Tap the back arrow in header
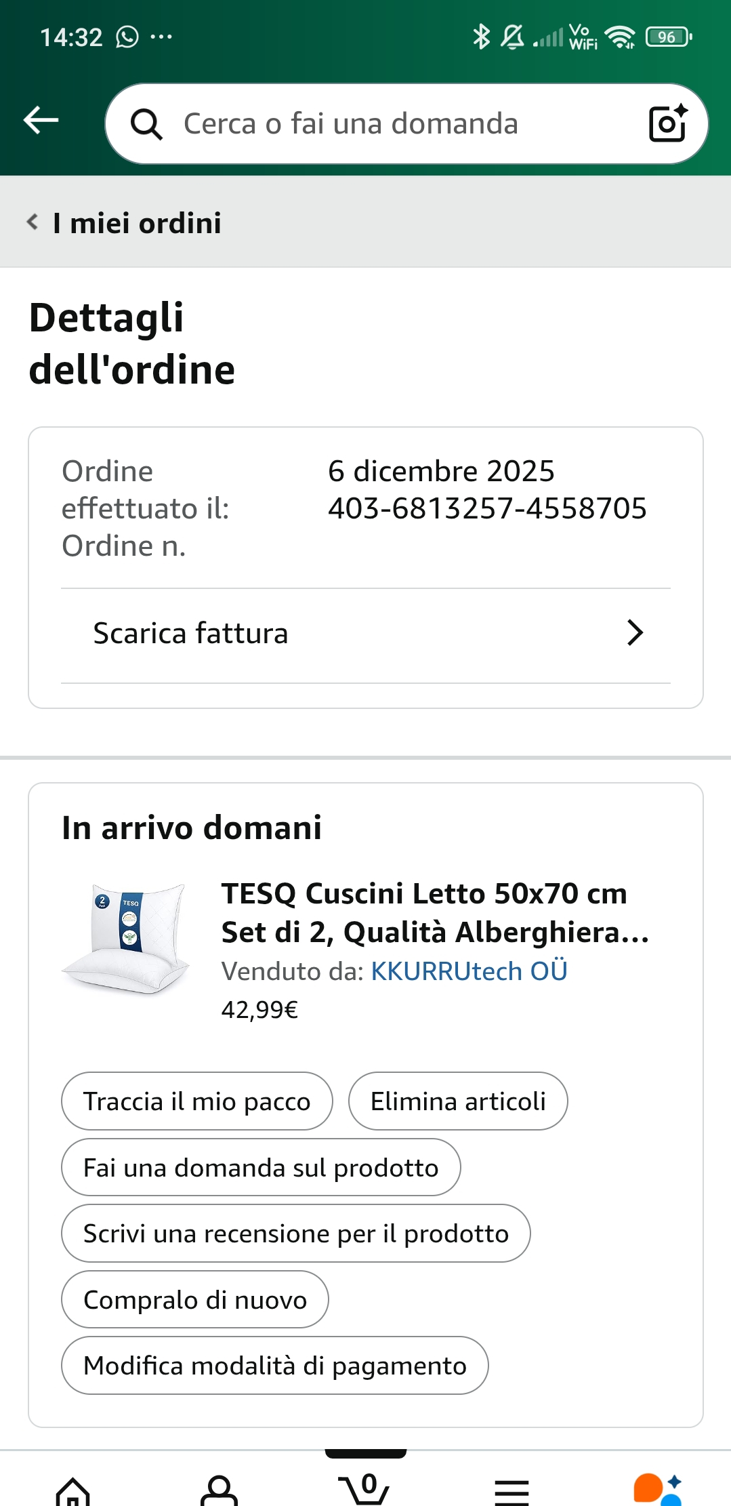Viewport: 731px width, 1506px height. tap(41, 121)
